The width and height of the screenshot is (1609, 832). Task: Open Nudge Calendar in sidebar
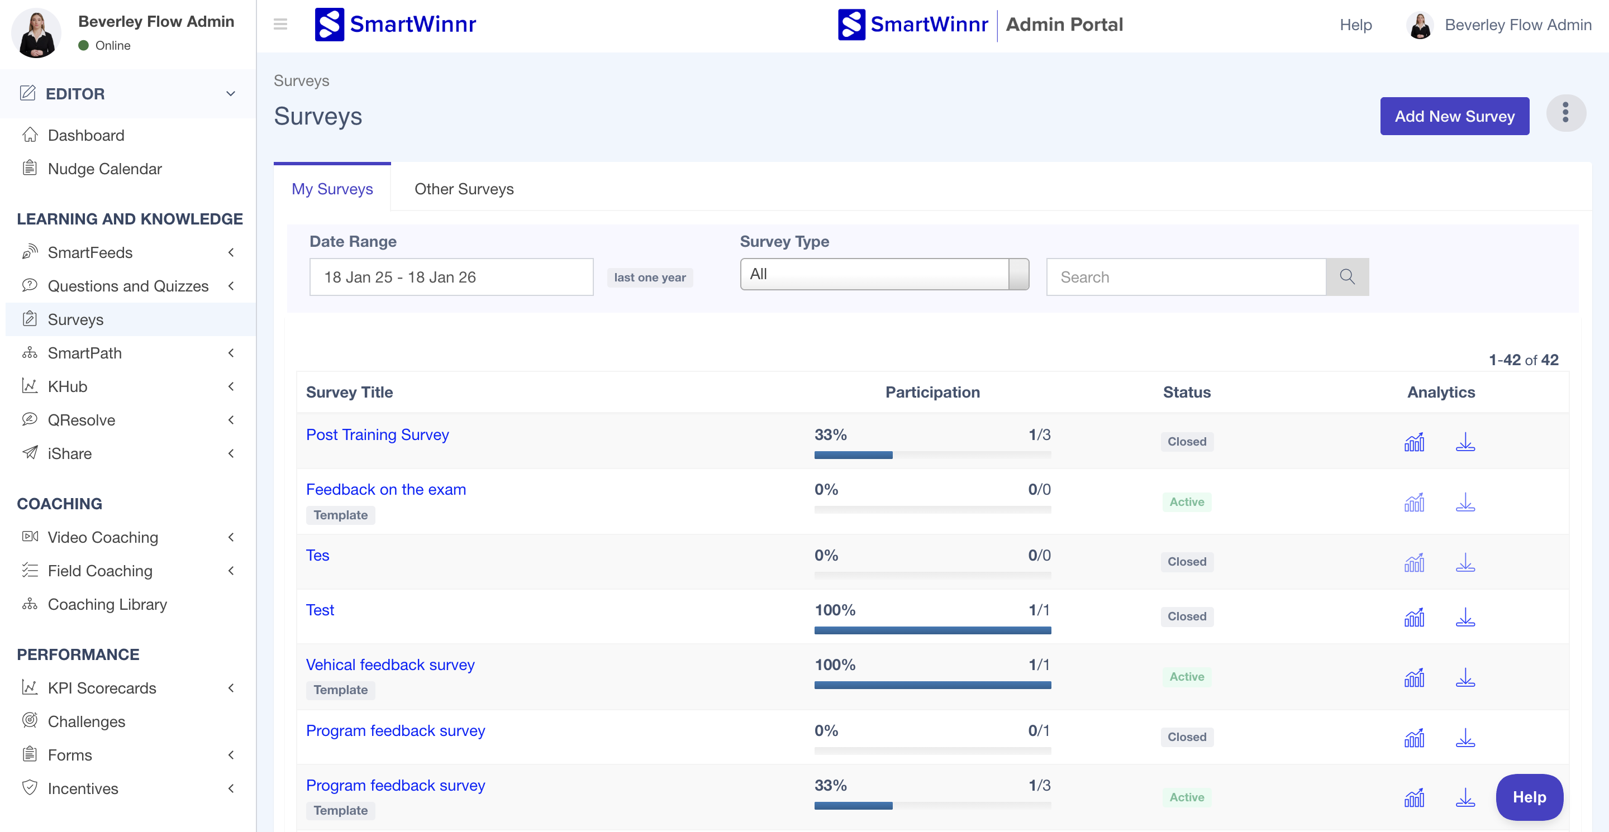point(104,169)
